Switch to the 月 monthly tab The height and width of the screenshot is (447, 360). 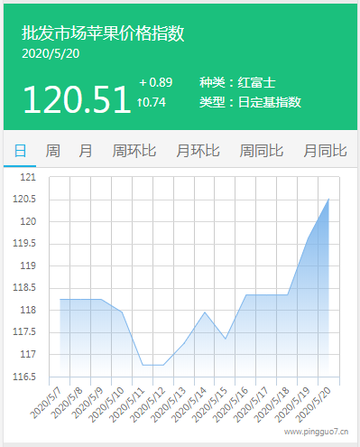(x=85, y=151)
